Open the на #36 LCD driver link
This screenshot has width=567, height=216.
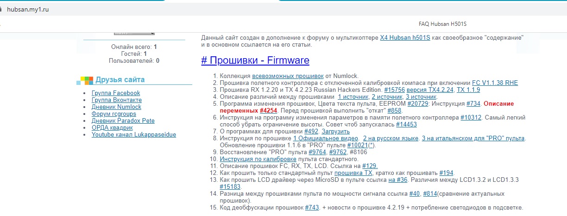point(397,180)
